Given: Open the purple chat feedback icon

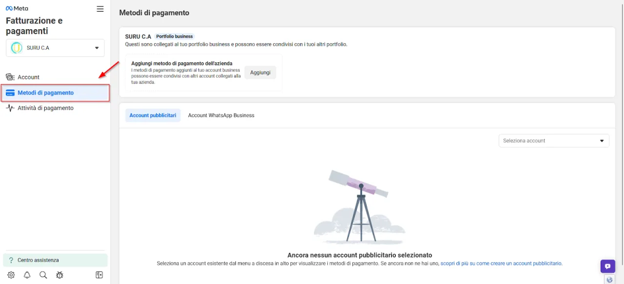Looking at the screenshot, I should (x=607, y=266).
